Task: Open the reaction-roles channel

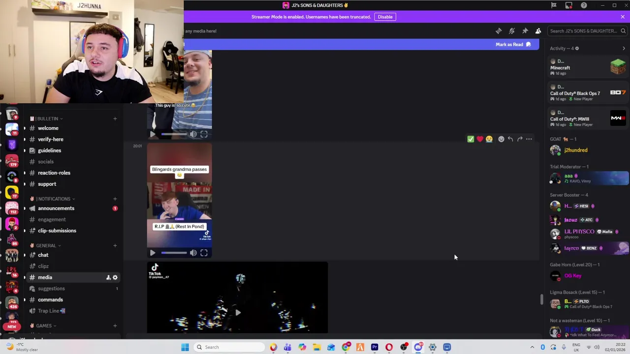Action: (x=73, y=173)
